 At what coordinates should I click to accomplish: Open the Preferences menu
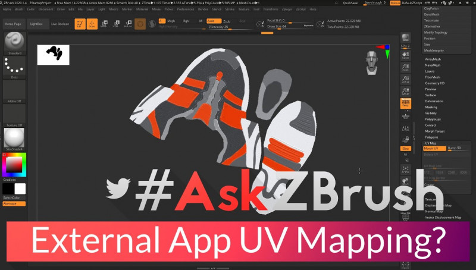[186, 10]
